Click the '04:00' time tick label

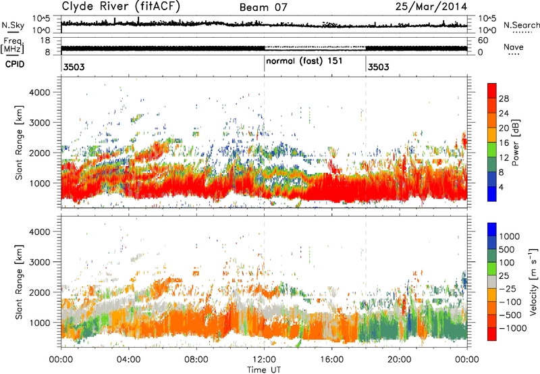[128, 360]
